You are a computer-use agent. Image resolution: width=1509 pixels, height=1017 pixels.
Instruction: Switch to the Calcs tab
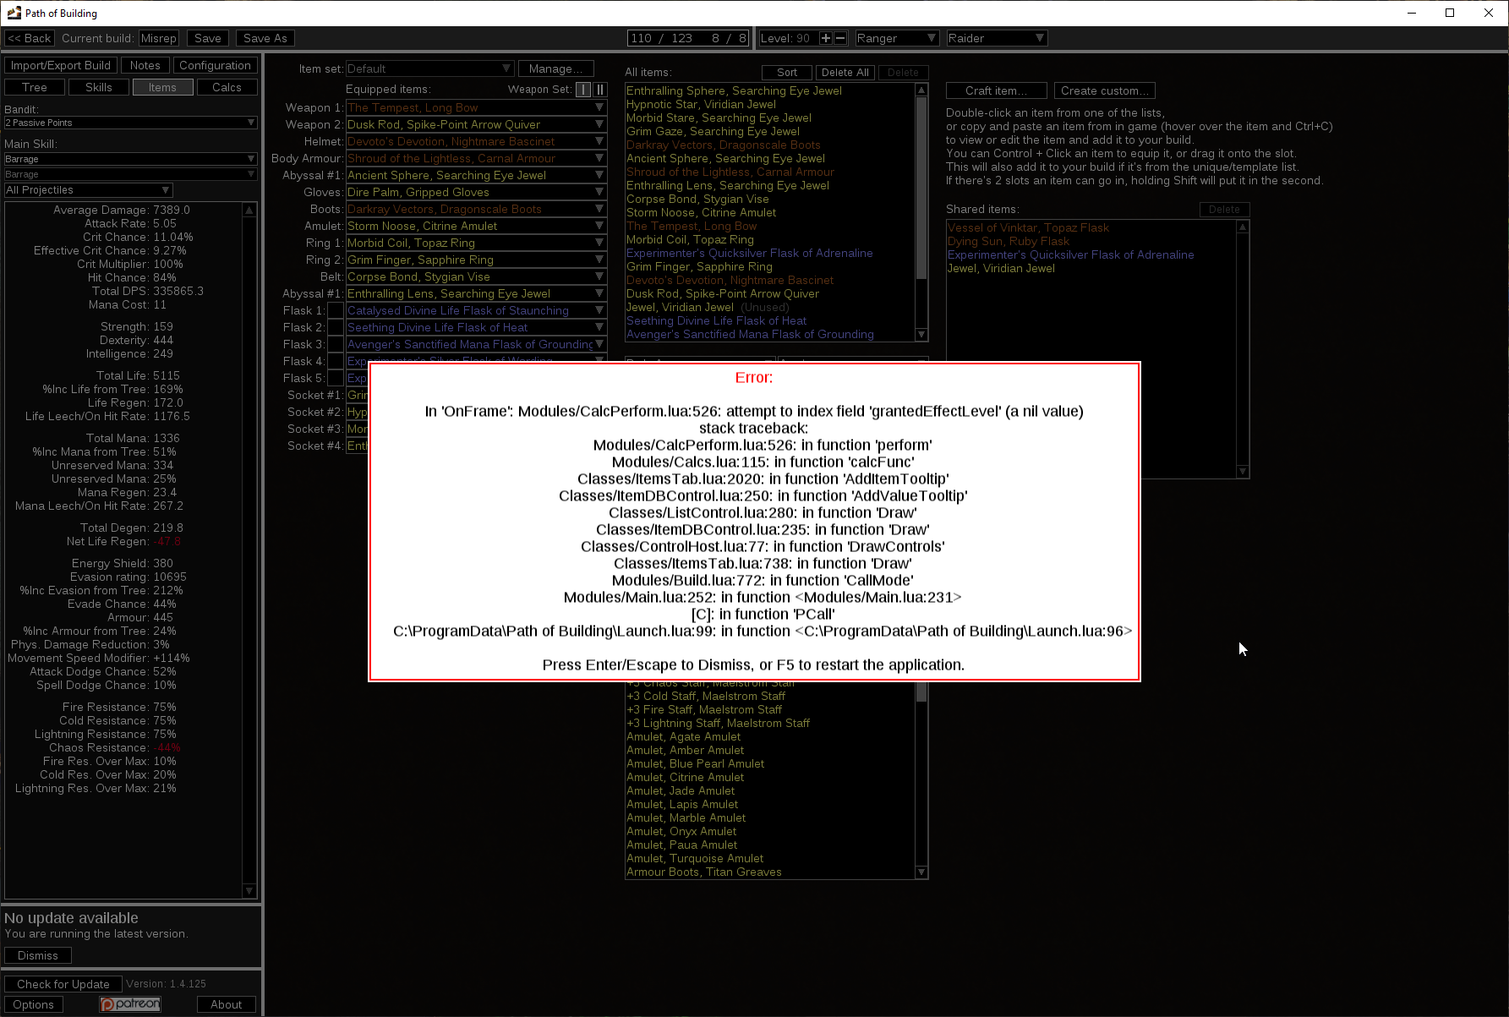click(x=227, y=86)
